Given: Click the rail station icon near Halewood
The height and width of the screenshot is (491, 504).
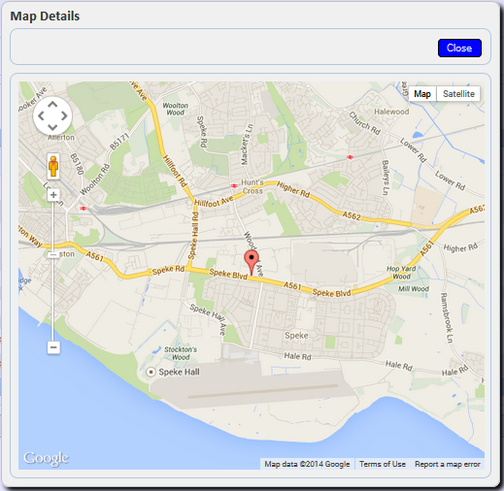Looking at the screenshot, I should [x=350, y=157].
